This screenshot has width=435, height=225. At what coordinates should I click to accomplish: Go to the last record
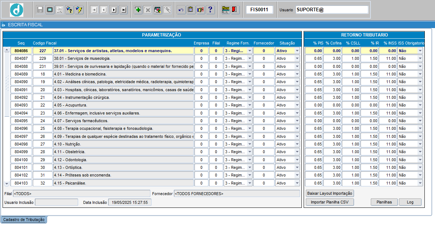pos(123,10)
